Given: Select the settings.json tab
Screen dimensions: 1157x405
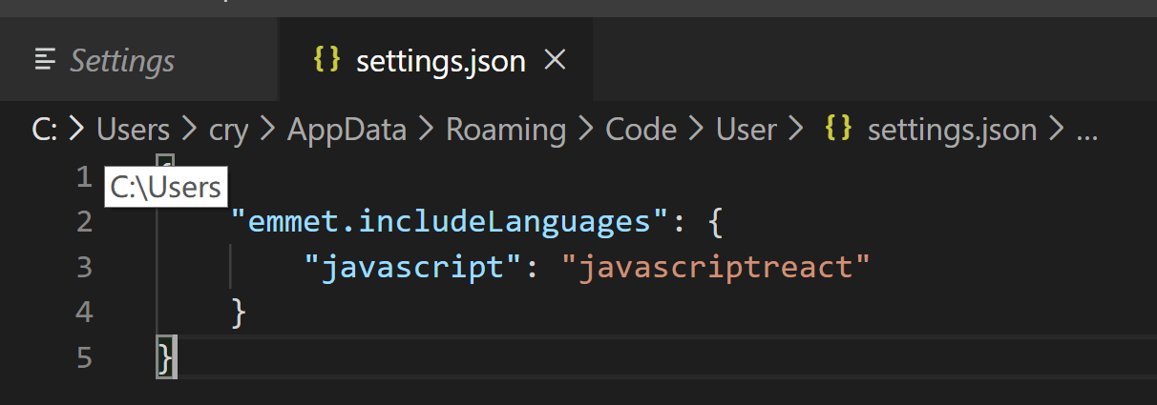Looking at the screenshot, I should [435, 61].
